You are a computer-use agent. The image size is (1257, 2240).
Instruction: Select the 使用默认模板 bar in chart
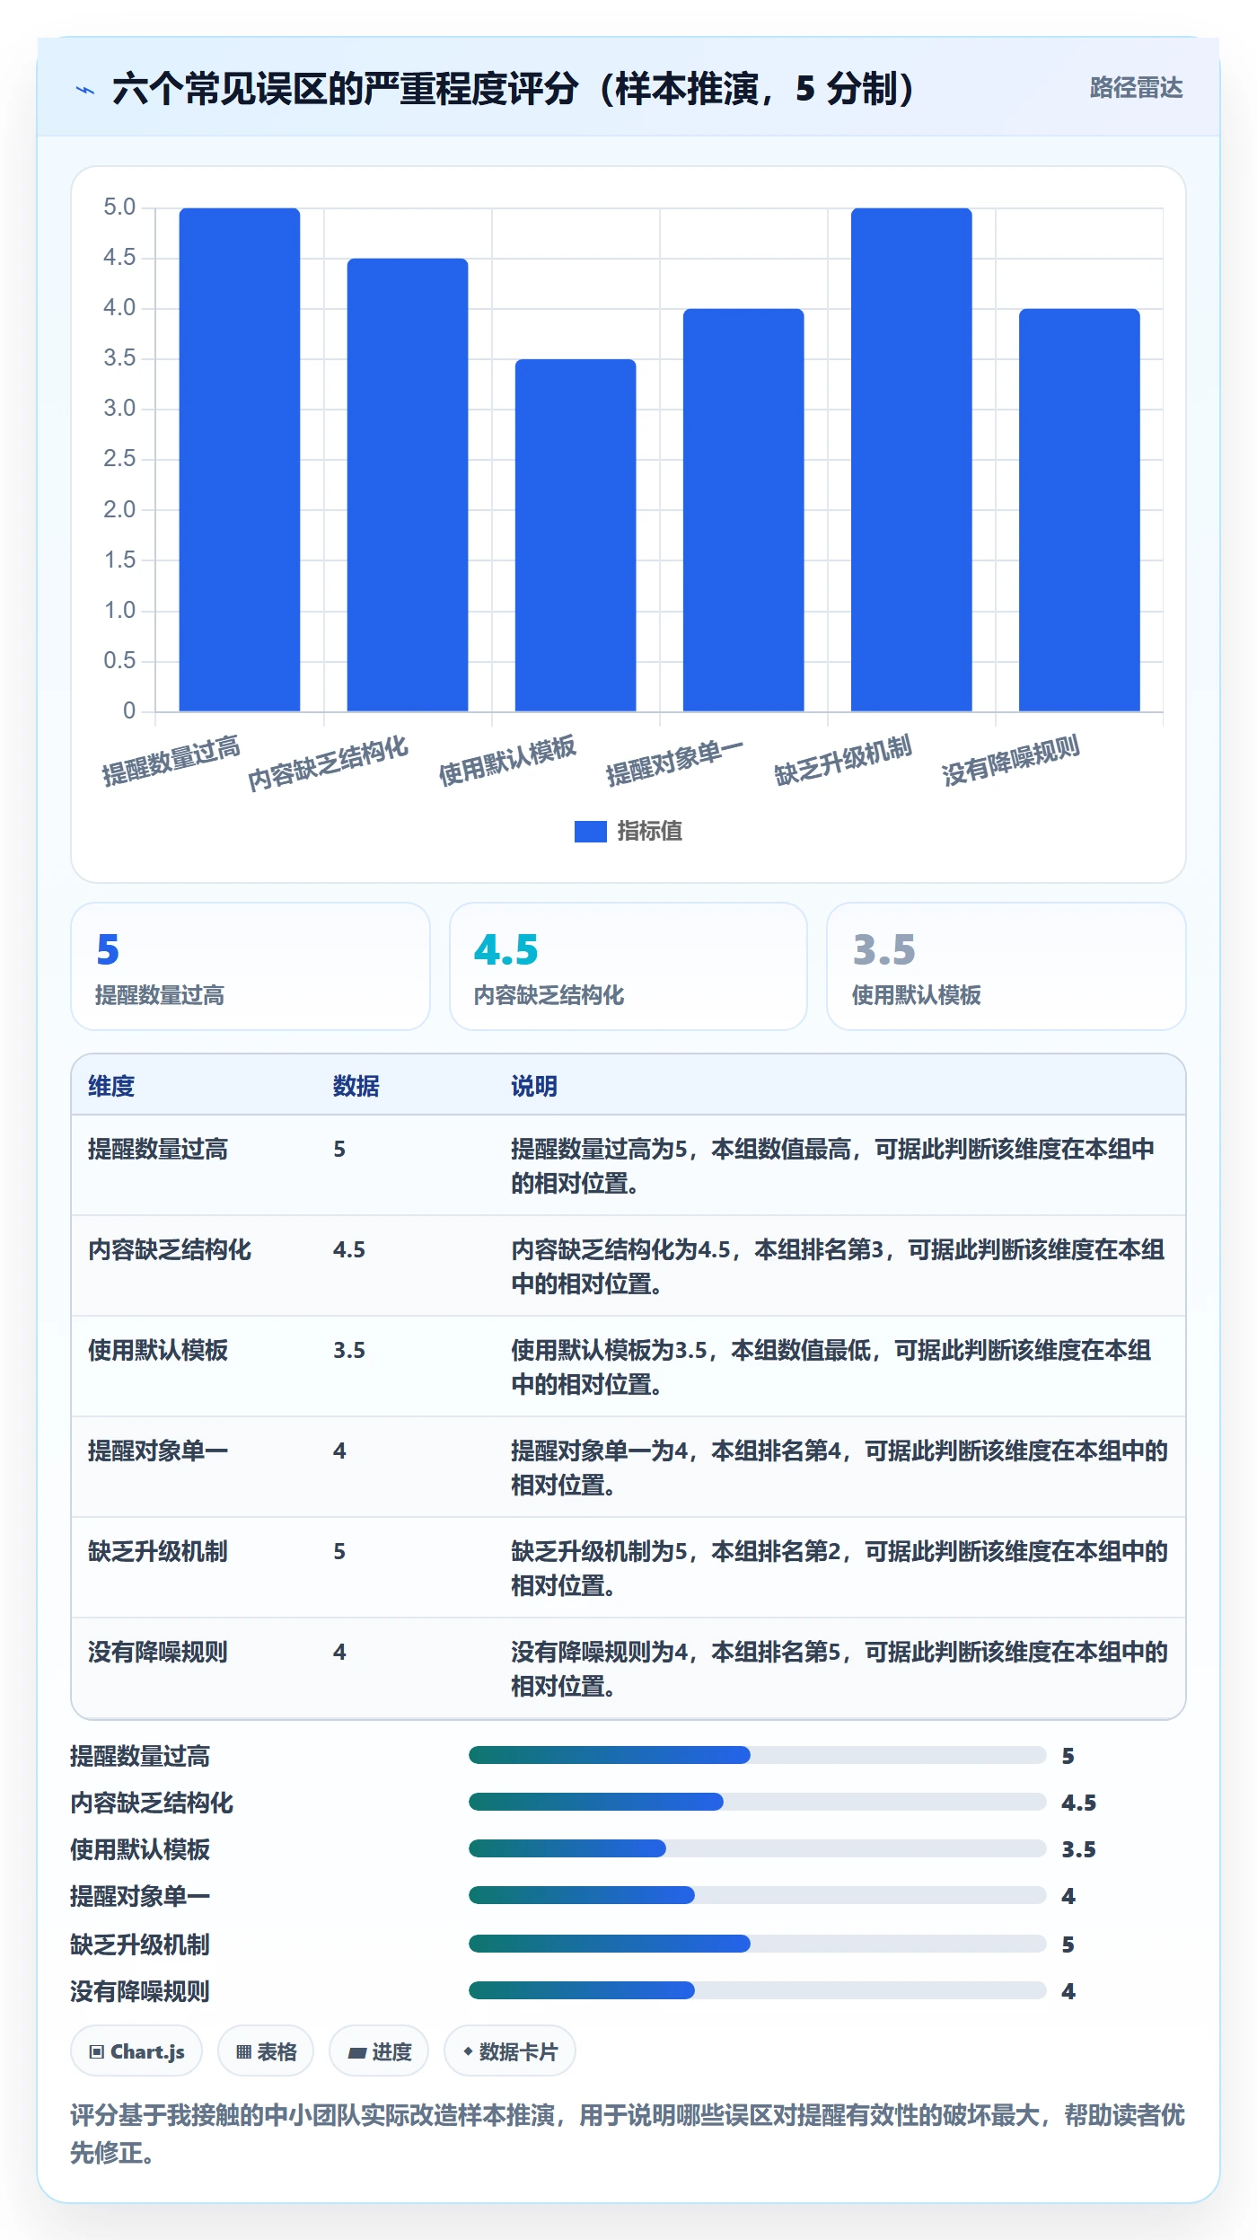pyautogui.click(x=576, y=535)
